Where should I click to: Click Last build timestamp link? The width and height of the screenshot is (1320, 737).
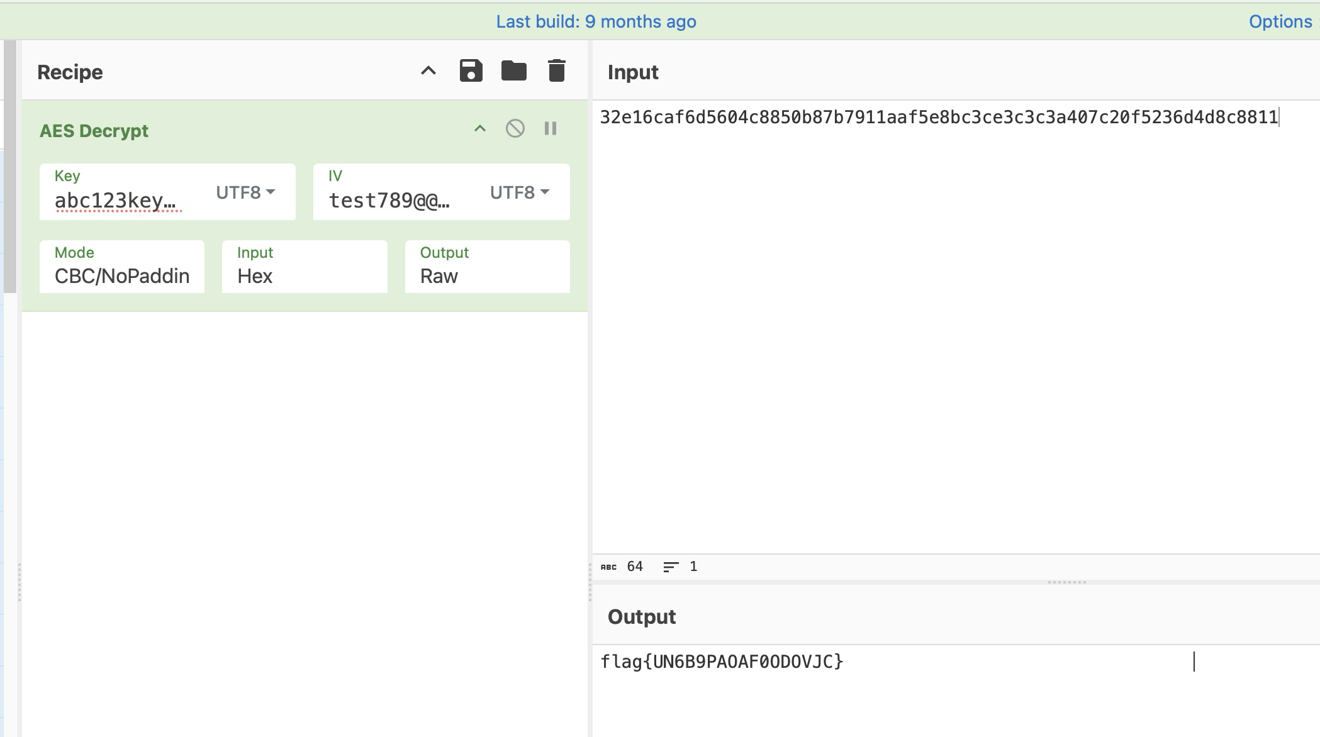pos(596,21)
